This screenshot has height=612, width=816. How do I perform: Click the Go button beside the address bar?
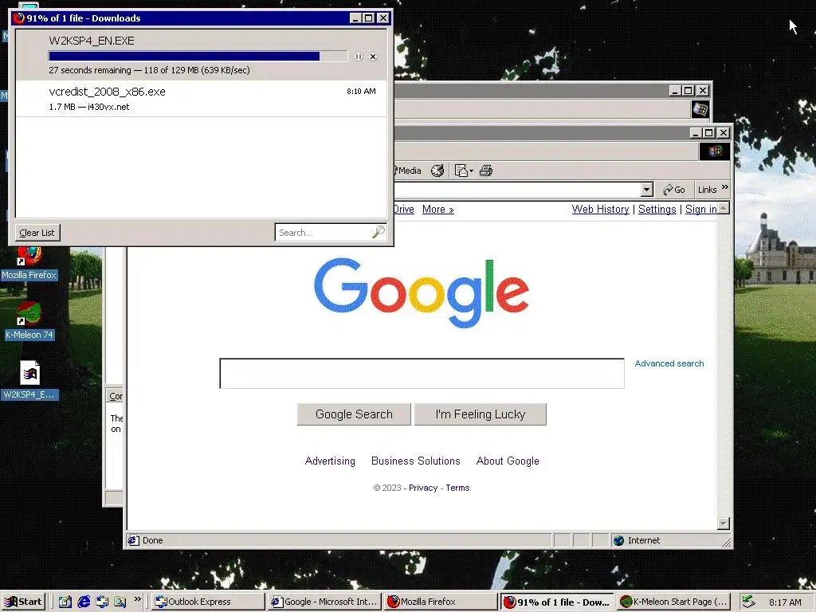(x=674, y=190)
